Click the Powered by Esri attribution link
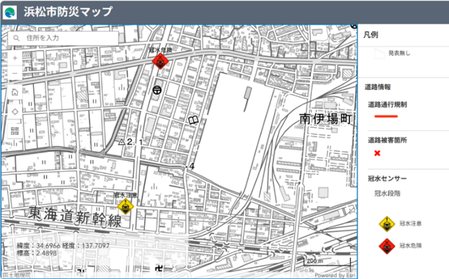The height and width of the screenshot is (279, 449). point(335,275)
